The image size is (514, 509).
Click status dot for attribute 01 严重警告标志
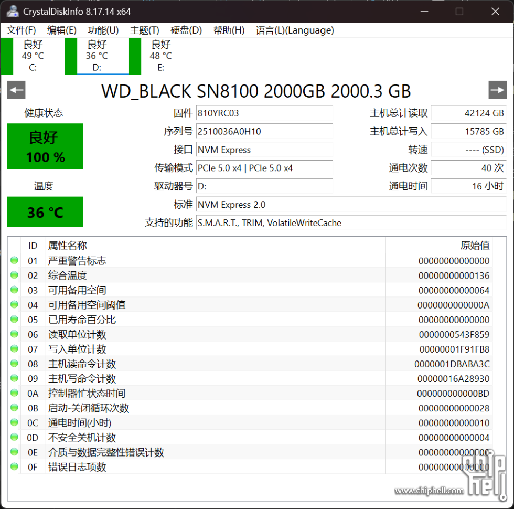point(14,260)
